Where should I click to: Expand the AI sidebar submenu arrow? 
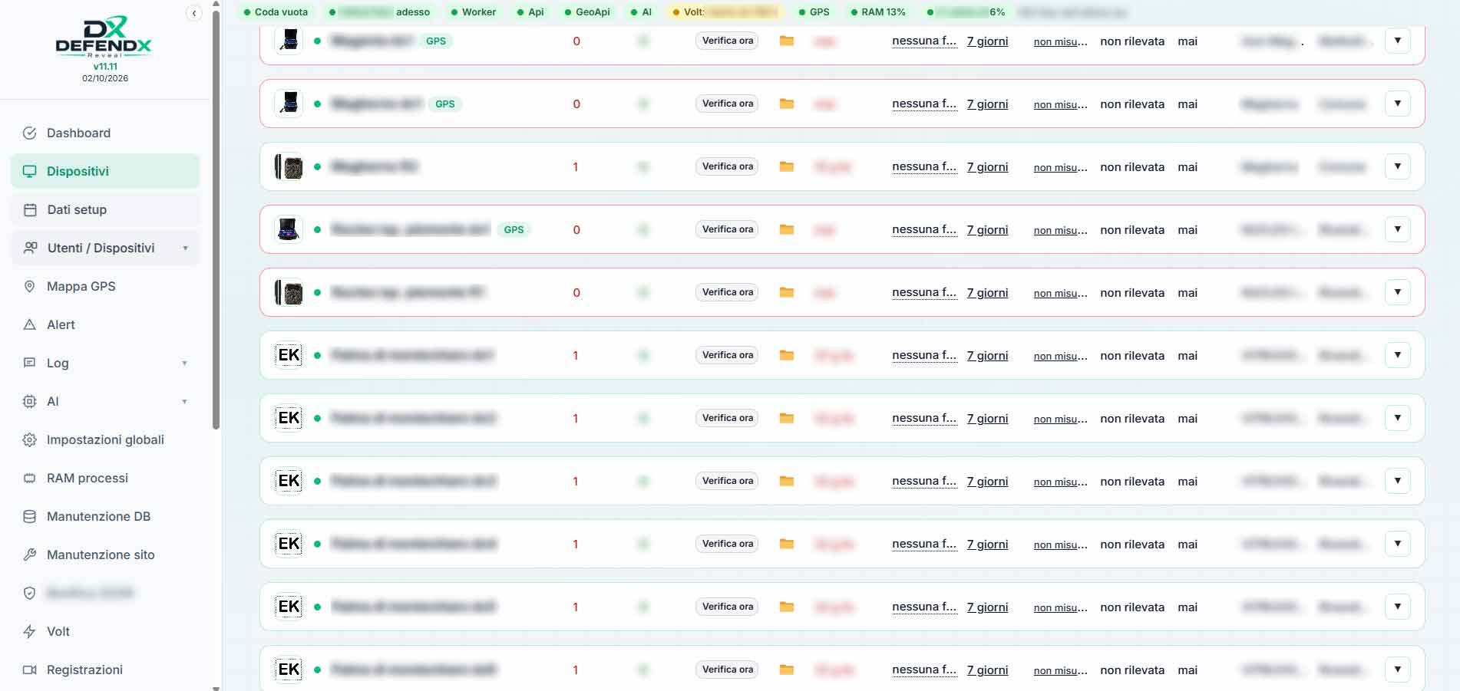coord(185,401)
